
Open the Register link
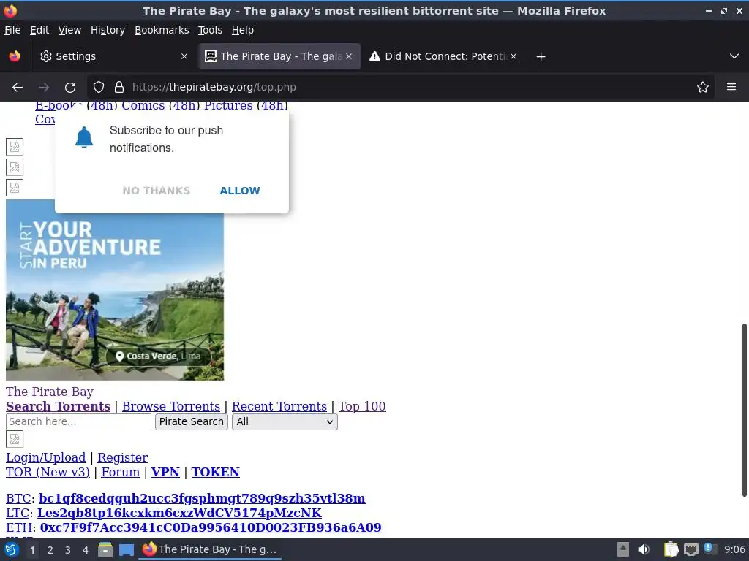(x=123, y=457)
